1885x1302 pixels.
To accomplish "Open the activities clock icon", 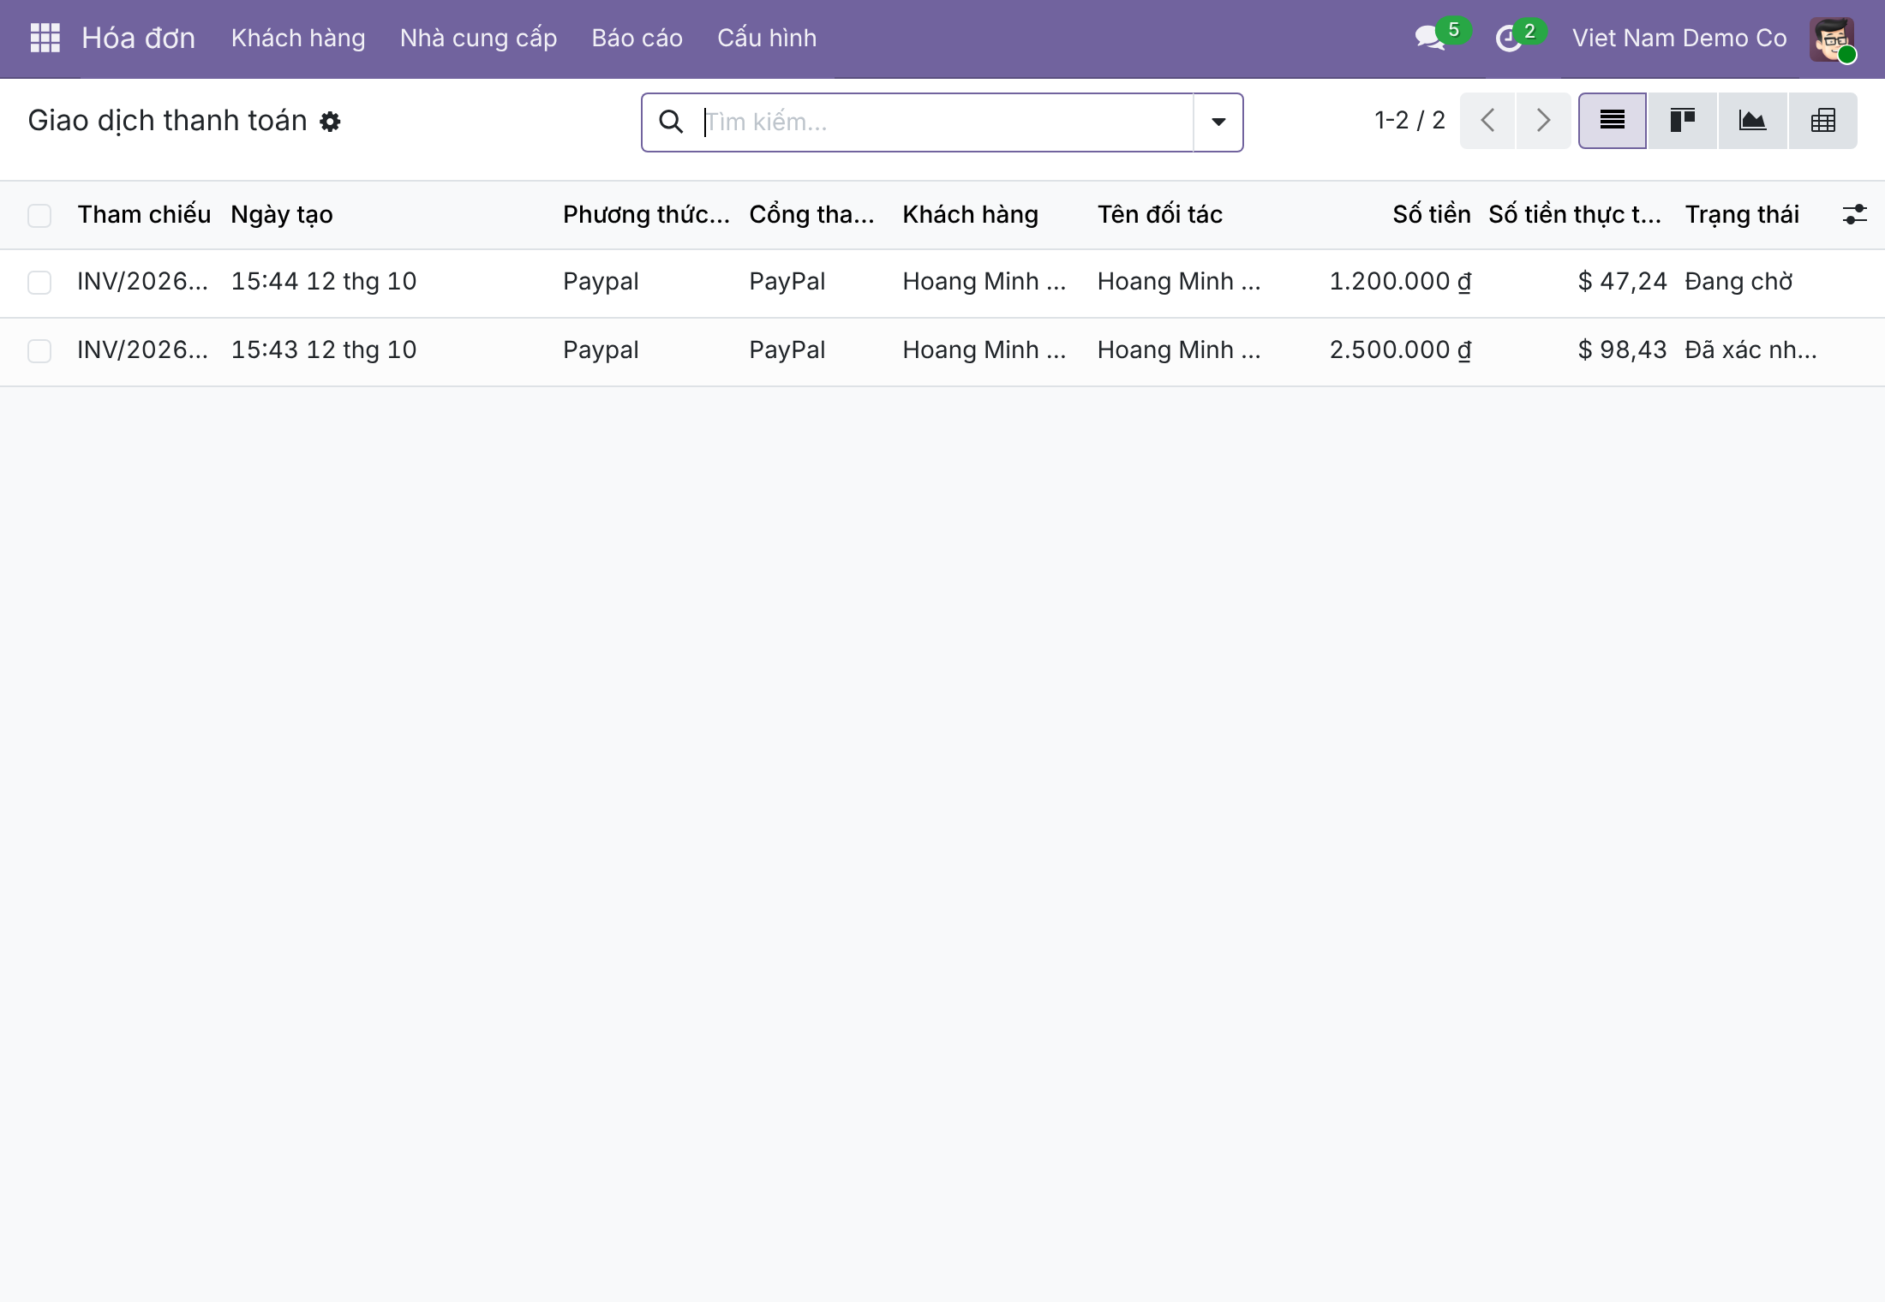I will tap(1509, 39).
